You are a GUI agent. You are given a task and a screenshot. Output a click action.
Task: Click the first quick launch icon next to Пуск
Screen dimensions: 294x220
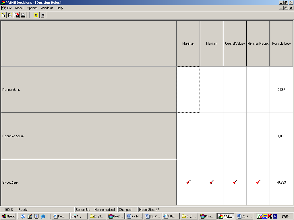(23, 216)
